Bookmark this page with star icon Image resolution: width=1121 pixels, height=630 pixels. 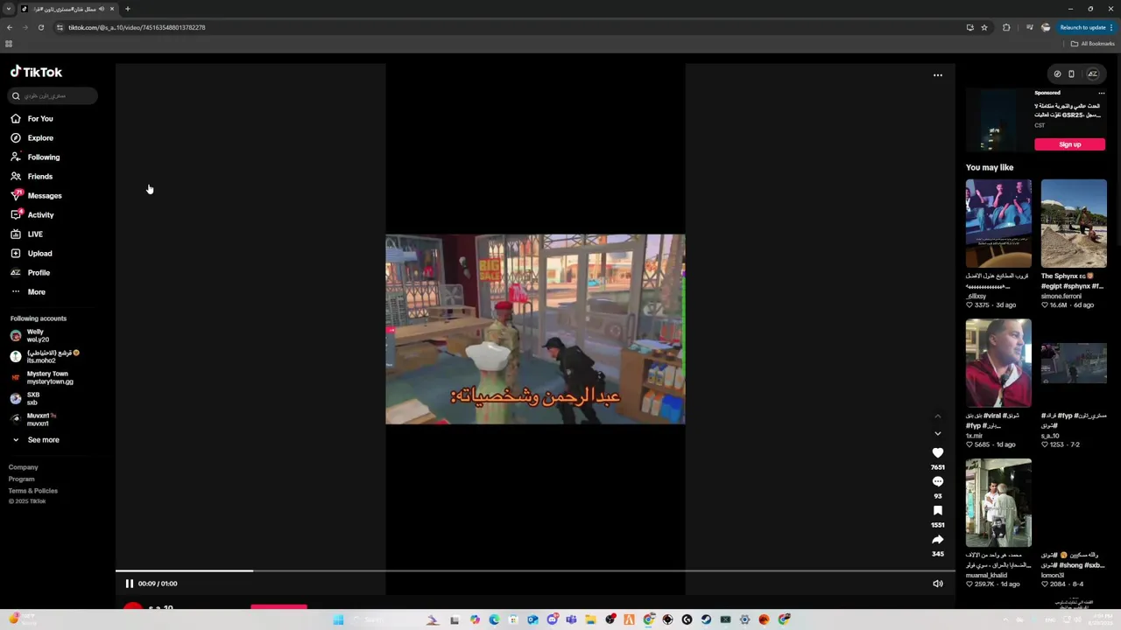coord(984,27)
